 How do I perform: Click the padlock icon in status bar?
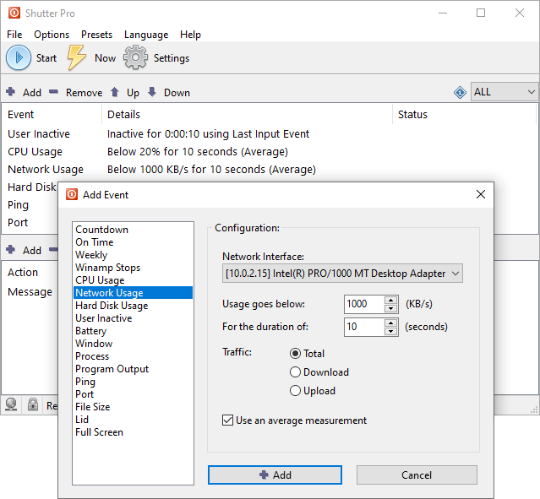click(33, 404)
